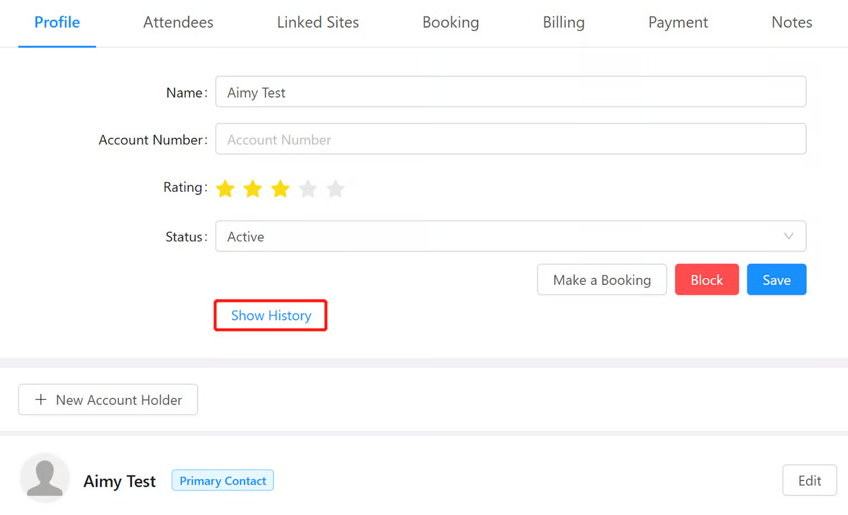Select the Payment tab
The height and width of the screenshot is (515, 848).
tap(677, 22)
